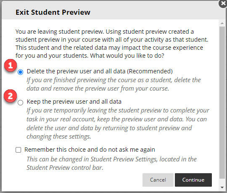The height and width of the screenshot is (193, 227).
Task: Click the italic "If you are temporarily leaving" description
Action: (118, 123)
